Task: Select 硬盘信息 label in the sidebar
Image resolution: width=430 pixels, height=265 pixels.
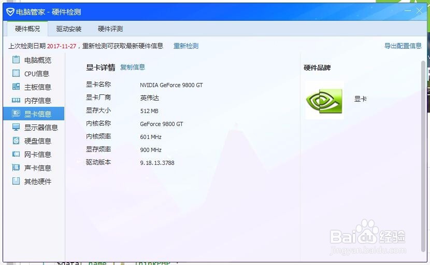Action: [38, 141]
